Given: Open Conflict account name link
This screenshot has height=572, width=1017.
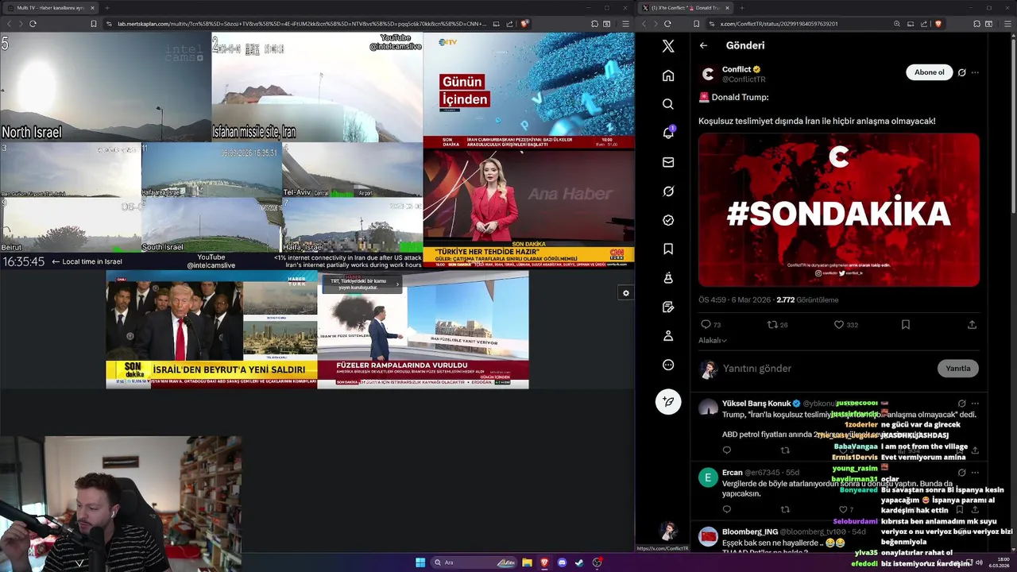Looking at the screenshot, I should coord(737,69).
